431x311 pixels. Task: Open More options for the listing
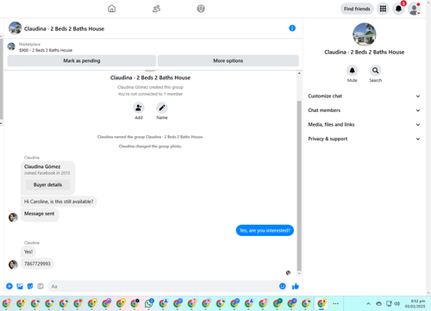[x=228, y=60]
